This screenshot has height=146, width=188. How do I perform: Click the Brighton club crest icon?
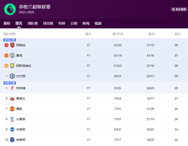12,130
